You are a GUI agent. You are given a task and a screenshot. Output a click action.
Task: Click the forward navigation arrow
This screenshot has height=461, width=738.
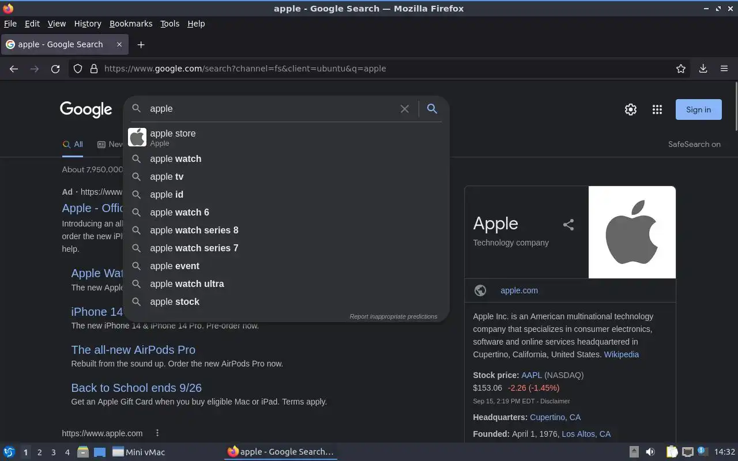35,69
